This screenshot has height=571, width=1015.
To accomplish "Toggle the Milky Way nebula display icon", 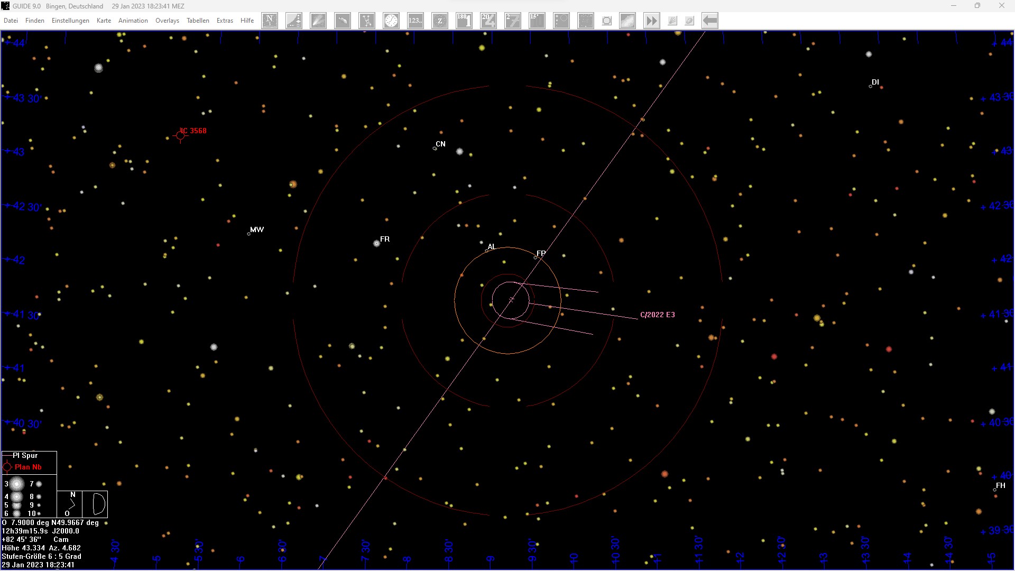I will [x=628, y=21].
